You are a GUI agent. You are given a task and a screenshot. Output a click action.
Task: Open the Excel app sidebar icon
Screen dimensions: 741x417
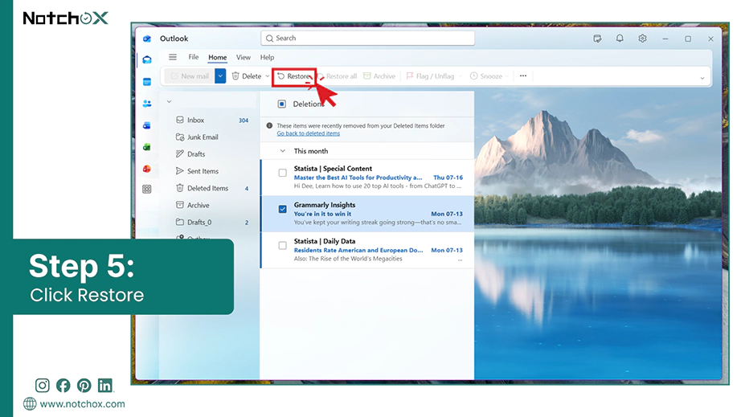pyautogui.click(x=147, y=147)
